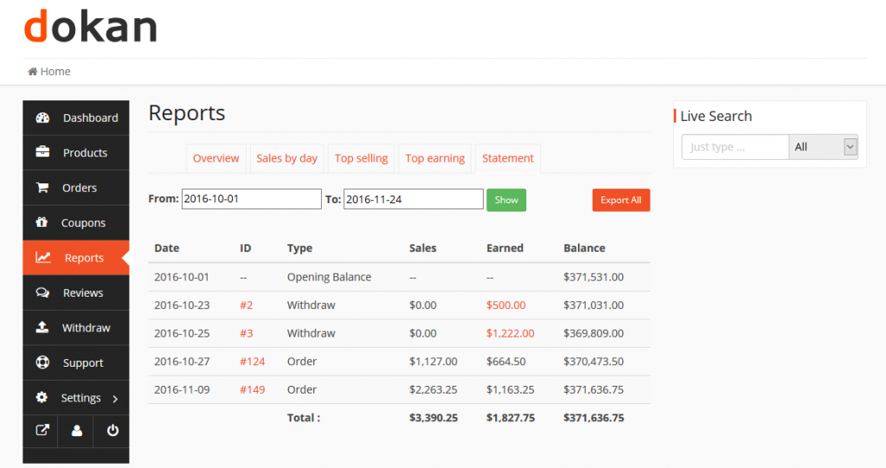
Task: Click the 2016-10-27 date cell
Action: coord(182,362)
